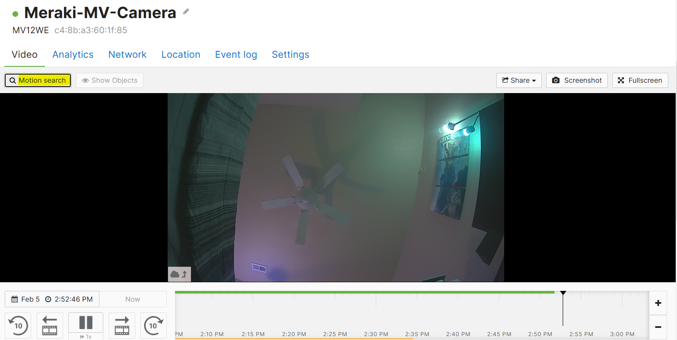Image resolution: width=677 pixels, height=340 pixels.
Task: Open the Settings tab
Action: (290, 55)
